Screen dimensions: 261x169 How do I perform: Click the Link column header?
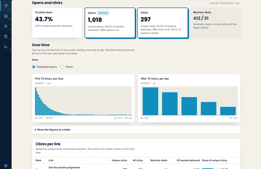click(51, 160)
